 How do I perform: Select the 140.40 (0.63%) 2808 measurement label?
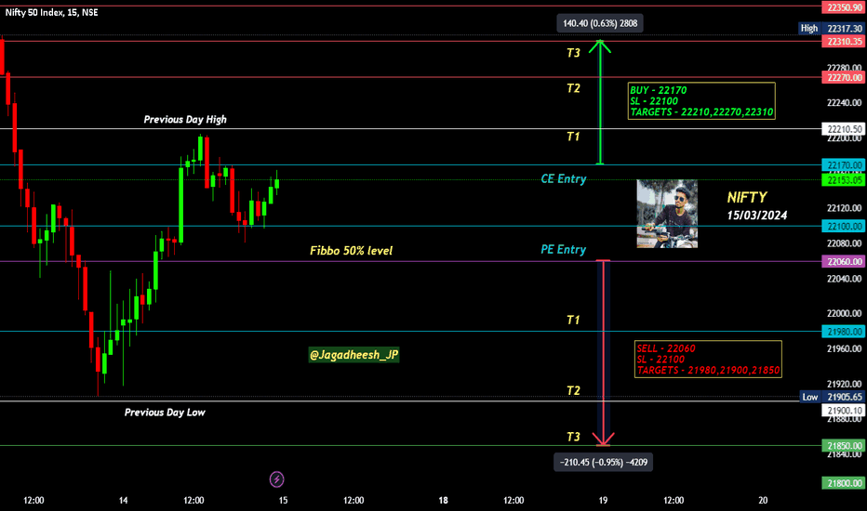600,23
